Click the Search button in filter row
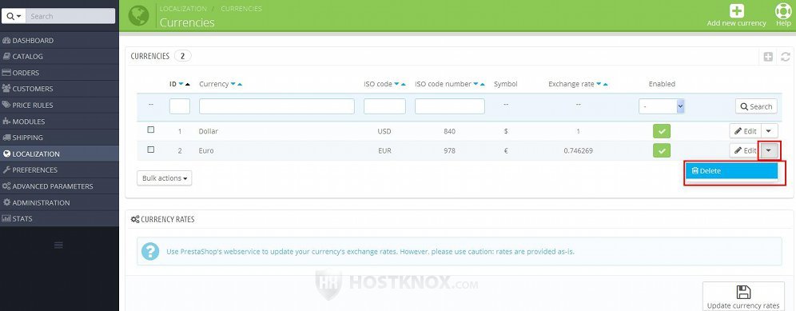The width and height of the screenshot is (796, 311). (756, 106)
